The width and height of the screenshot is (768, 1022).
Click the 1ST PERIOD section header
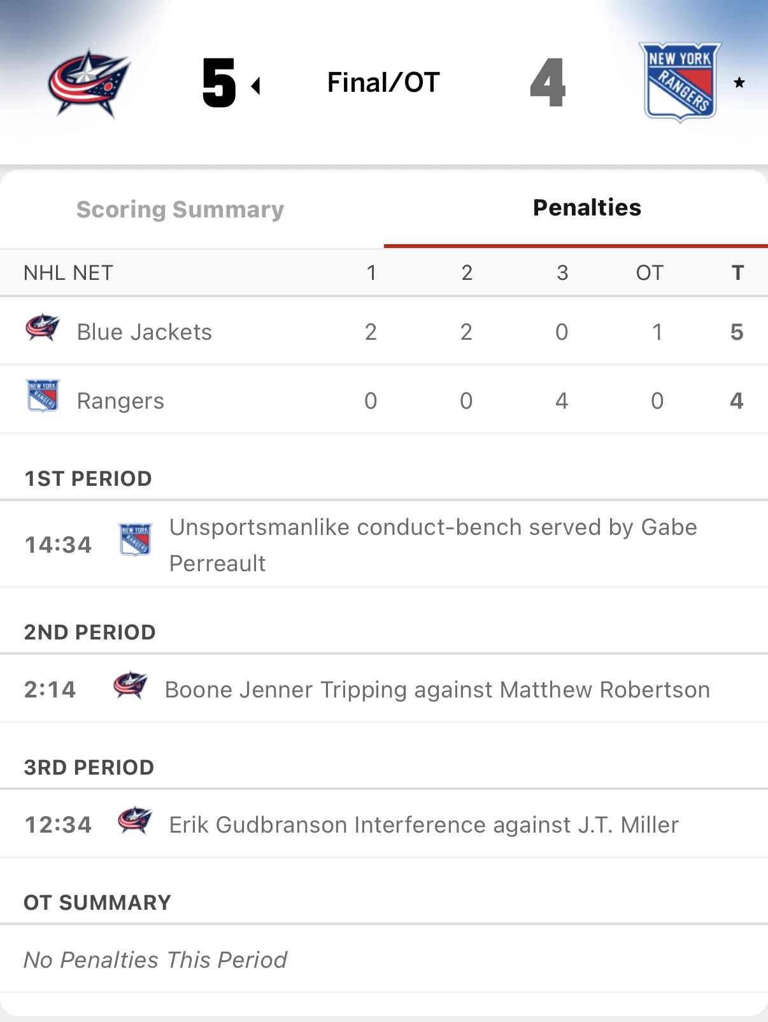[88, 479]
